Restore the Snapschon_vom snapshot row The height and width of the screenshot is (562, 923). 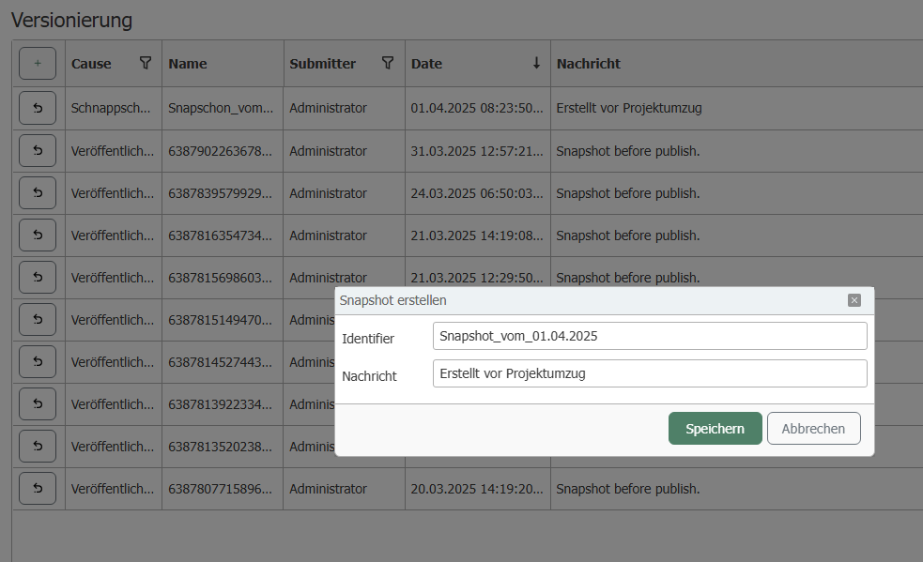tap(38, 108)
